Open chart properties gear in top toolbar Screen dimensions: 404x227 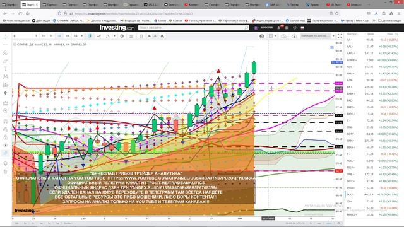pos(122,36)
